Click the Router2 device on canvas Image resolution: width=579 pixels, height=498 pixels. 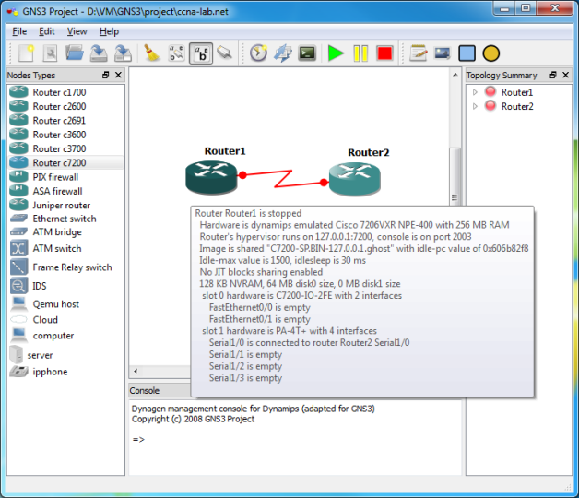(x=354, y=179)
